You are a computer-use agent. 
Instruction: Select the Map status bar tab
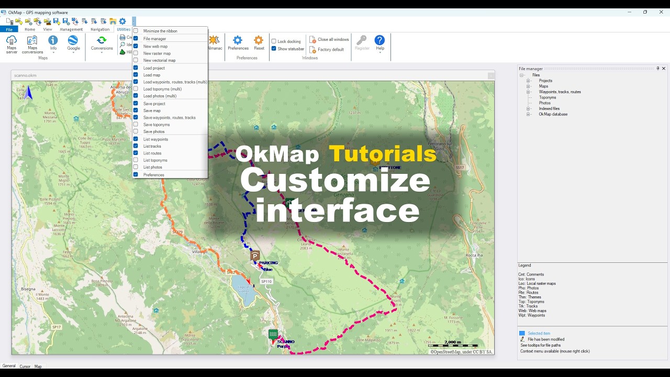[38, 367]
